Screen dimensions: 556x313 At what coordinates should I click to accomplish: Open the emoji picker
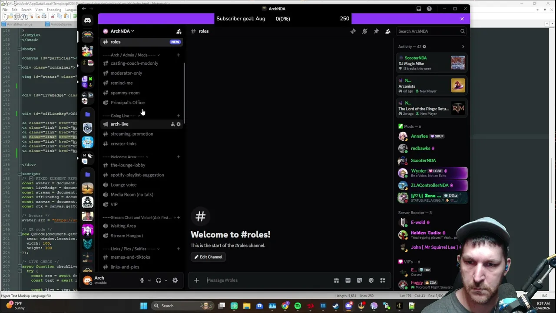click(371, 280)
